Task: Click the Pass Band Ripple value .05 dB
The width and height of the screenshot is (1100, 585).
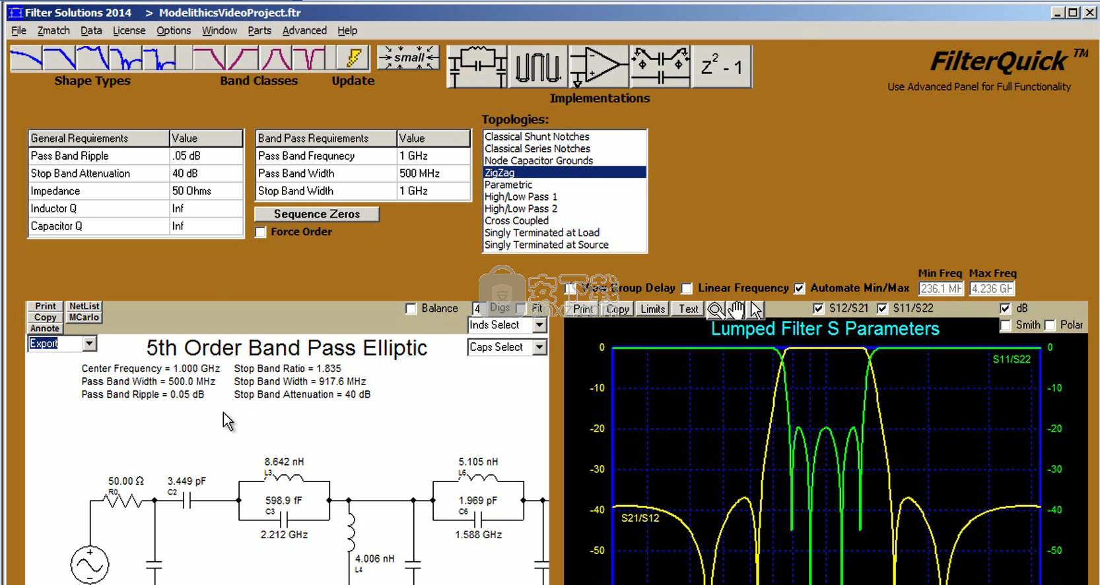Action: 206,156
